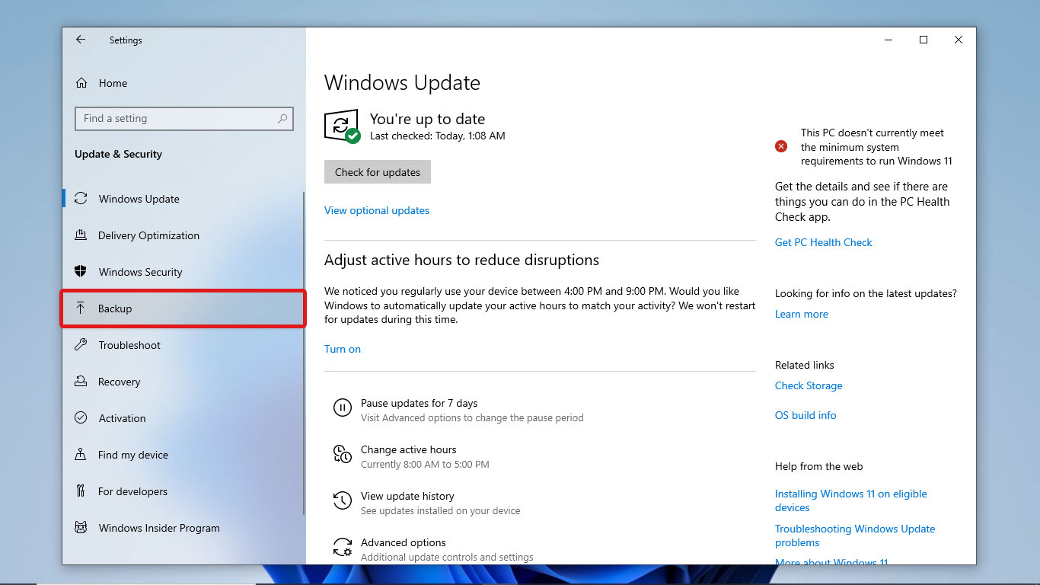Click the red error icon for Windows 11 requirements

[x=781, y=146]
